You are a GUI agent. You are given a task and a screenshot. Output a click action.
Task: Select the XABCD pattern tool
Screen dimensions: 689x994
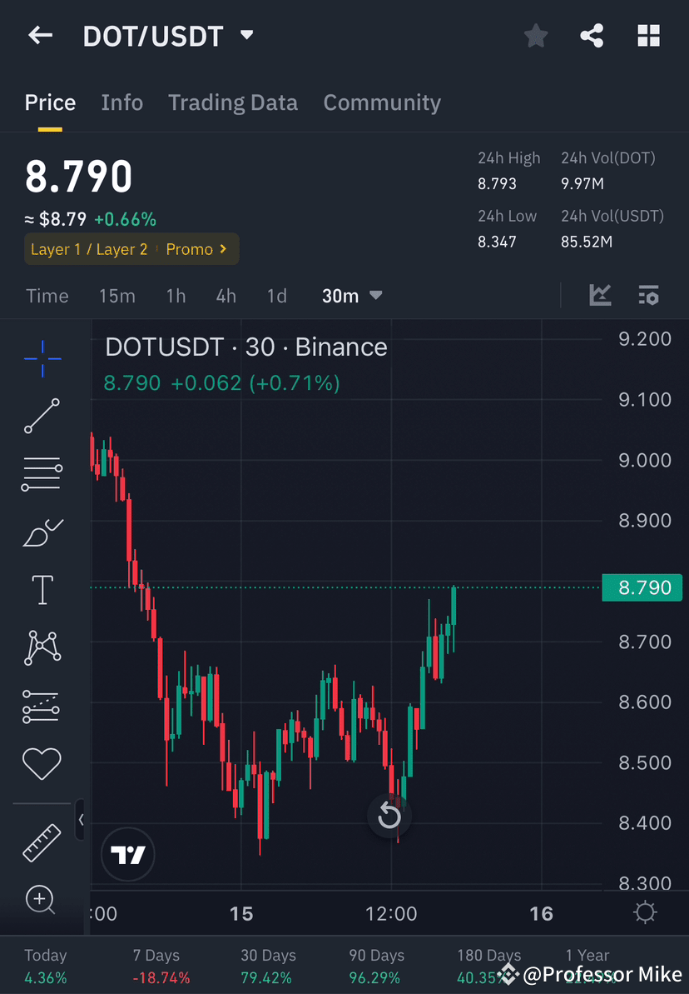[x=42, y=647]
